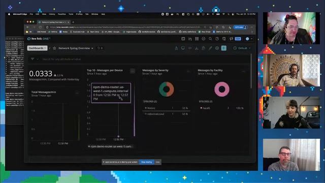
Task: Open the History menu
Action: [x=52, y=14]
